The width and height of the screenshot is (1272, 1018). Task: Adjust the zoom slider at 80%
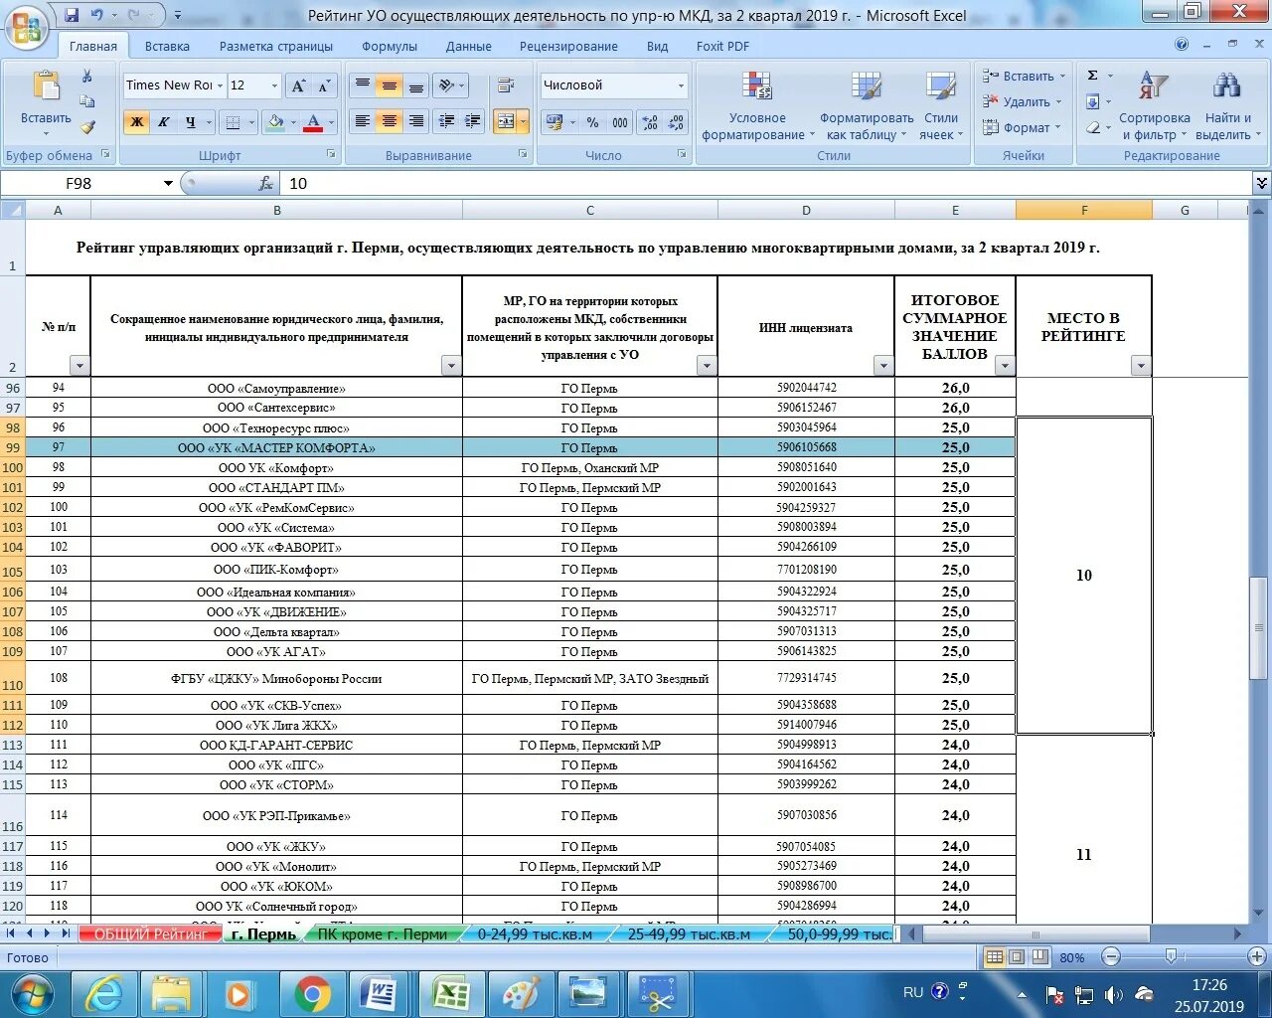[1172, 957]
